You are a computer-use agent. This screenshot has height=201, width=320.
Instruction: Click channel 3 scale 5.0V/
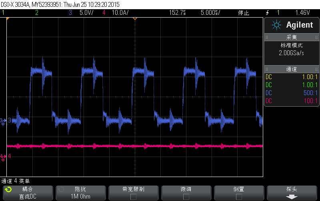[x=86, y=13]
